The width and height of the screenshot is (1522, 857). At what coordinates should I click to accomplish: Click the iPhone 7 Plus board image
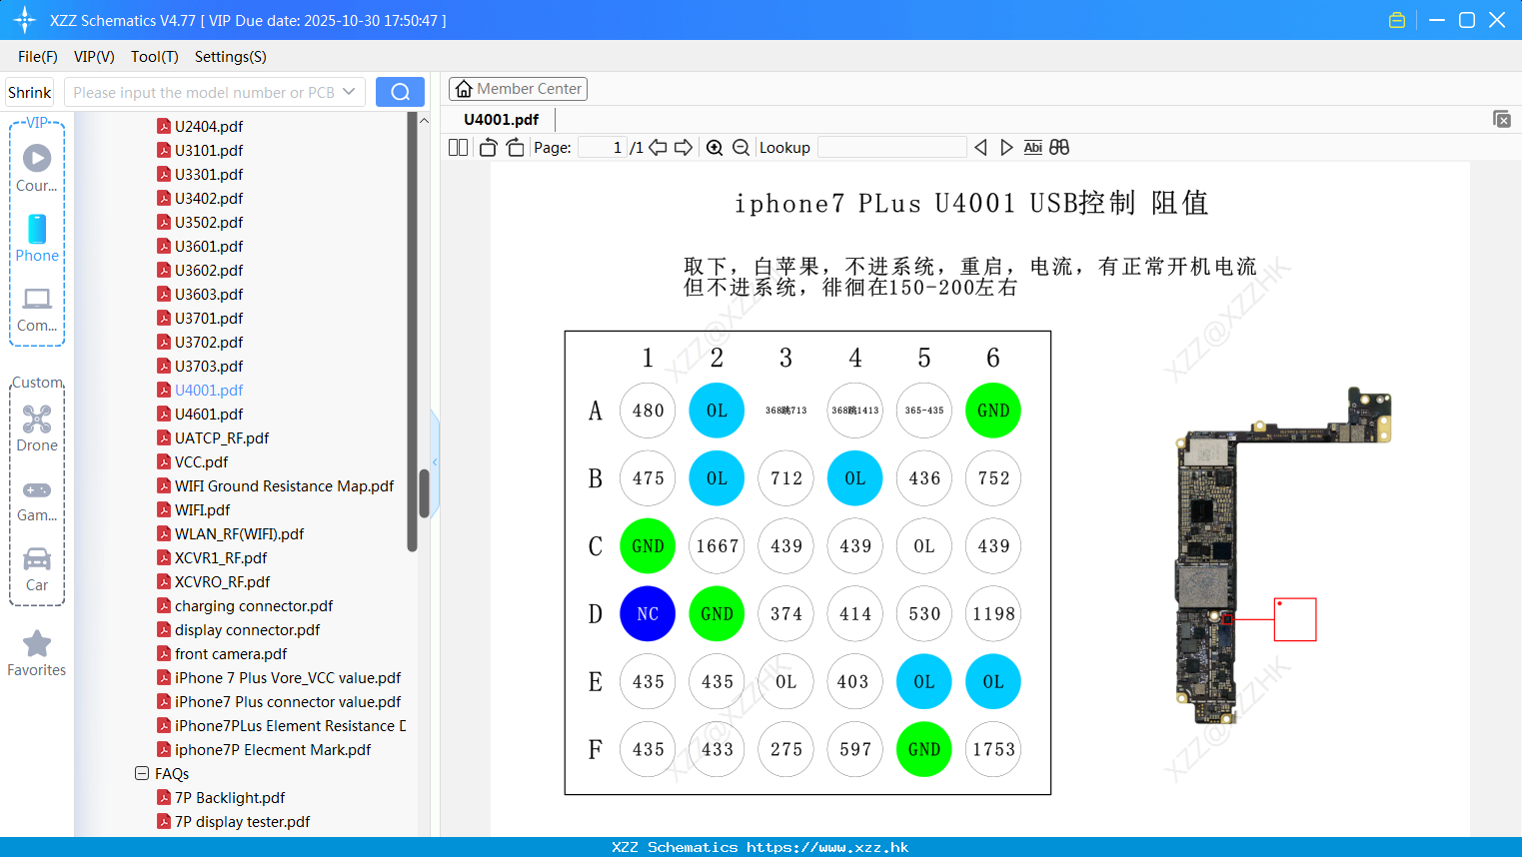click(1282, 554)
